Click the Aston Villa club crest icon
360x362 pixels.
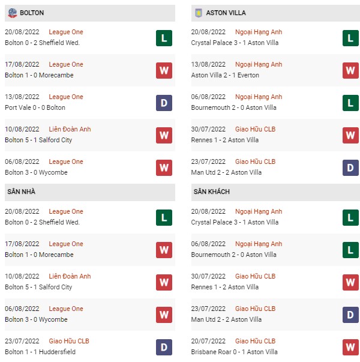tap(199, 13)
